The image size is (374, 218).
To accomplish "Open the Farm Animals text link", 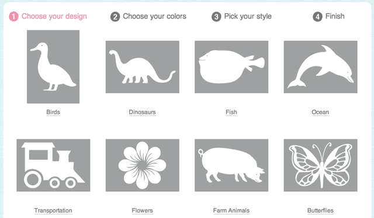I will click(231, 210).
